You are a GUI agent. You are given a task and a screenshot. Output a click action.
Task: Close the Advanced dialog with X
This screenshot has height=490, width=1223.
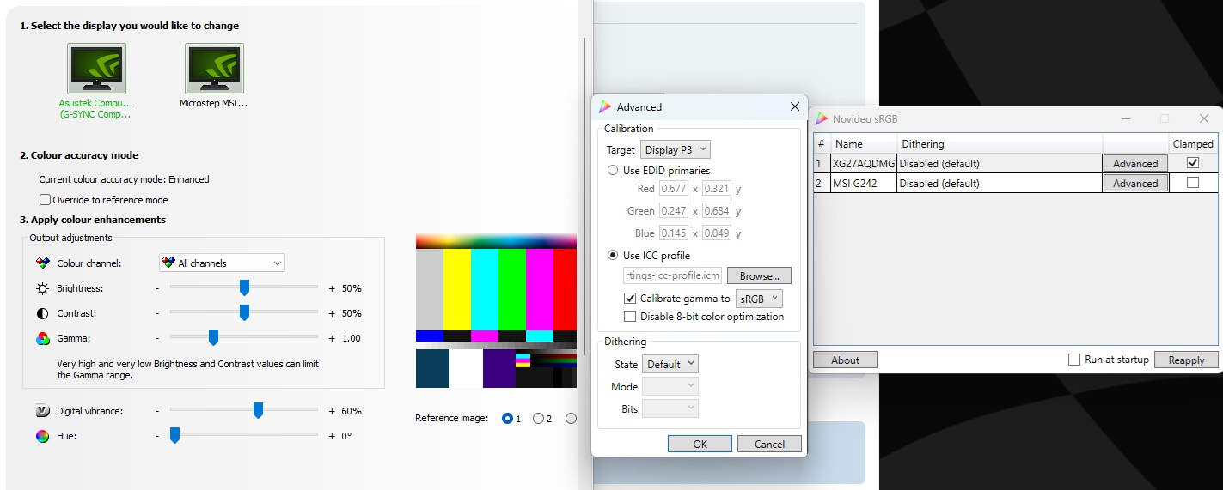click(x=794, y=106)
